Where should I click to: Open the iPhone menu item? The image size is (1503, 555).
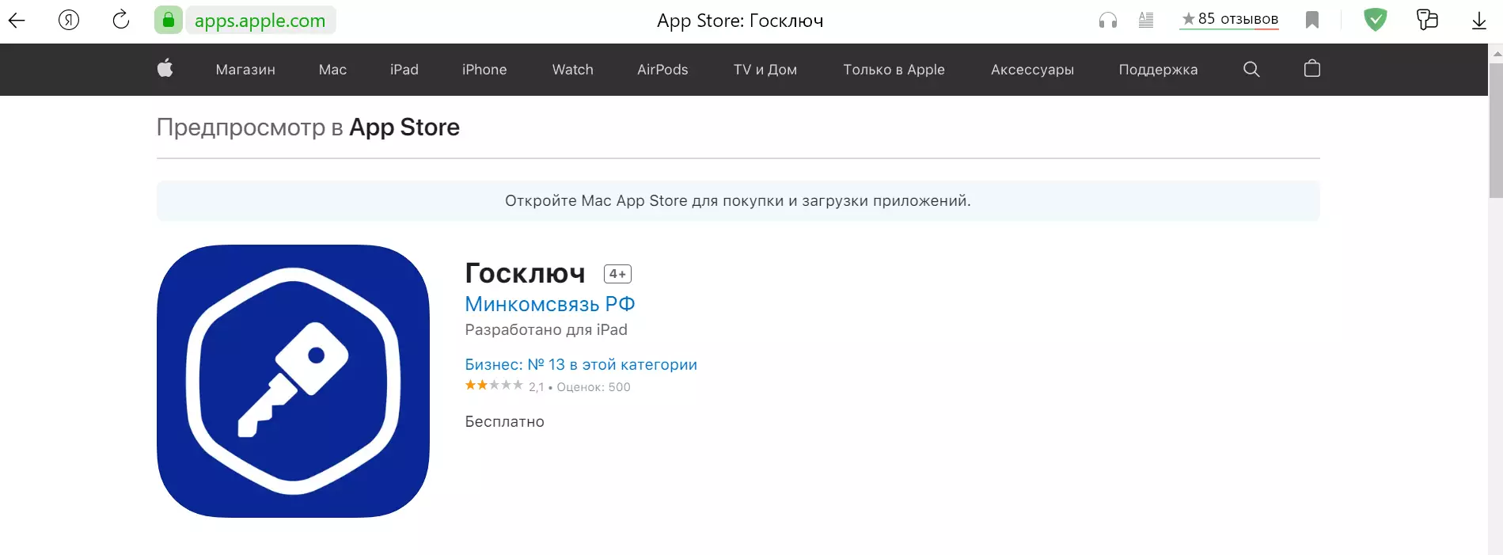484,70
